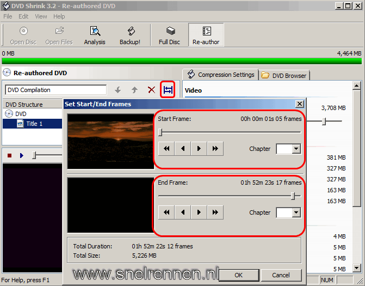This screenshot has height=286, width=365.
Task: Click the Set Start/End Frames icon
Action: [x=168, y=89]
